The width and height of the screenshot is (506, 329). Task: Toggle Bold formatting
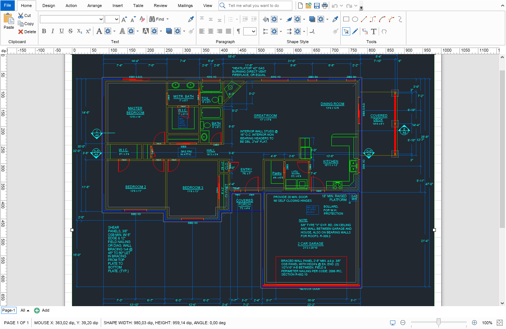(44, 31)
